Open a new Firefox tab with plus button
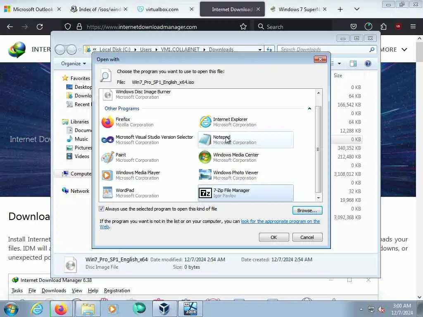Image resolution: width=423 pixels, height=317 pixels. 340,9
